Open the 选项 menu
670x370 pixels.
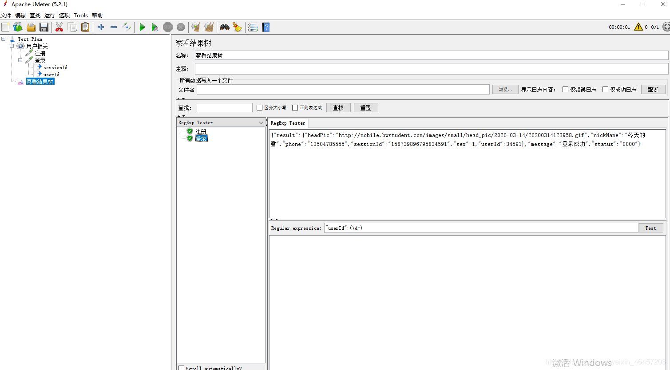(64, 16)
